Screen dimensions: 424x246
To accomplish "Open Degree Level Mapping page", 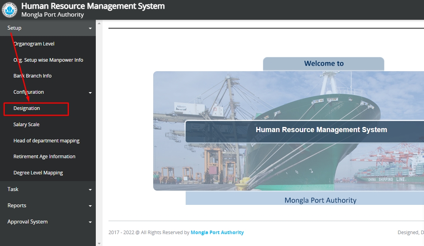I will click(x=38, y=173).
